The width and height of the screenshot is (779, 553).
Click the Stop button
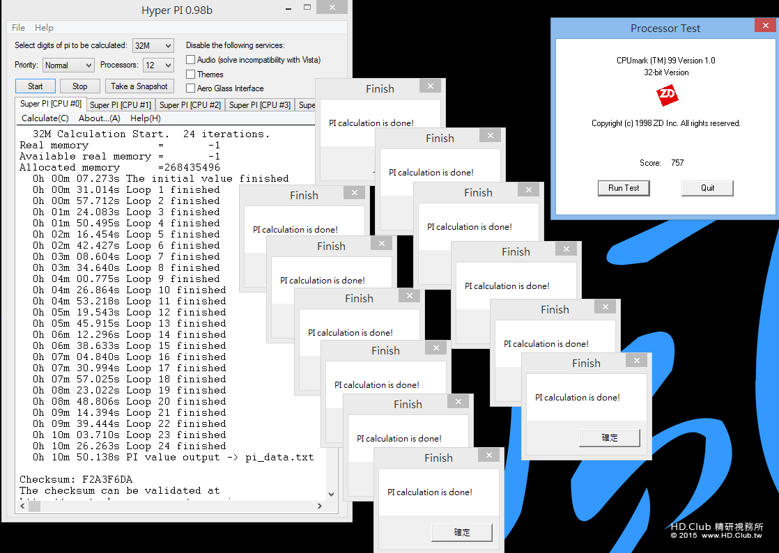79,86
